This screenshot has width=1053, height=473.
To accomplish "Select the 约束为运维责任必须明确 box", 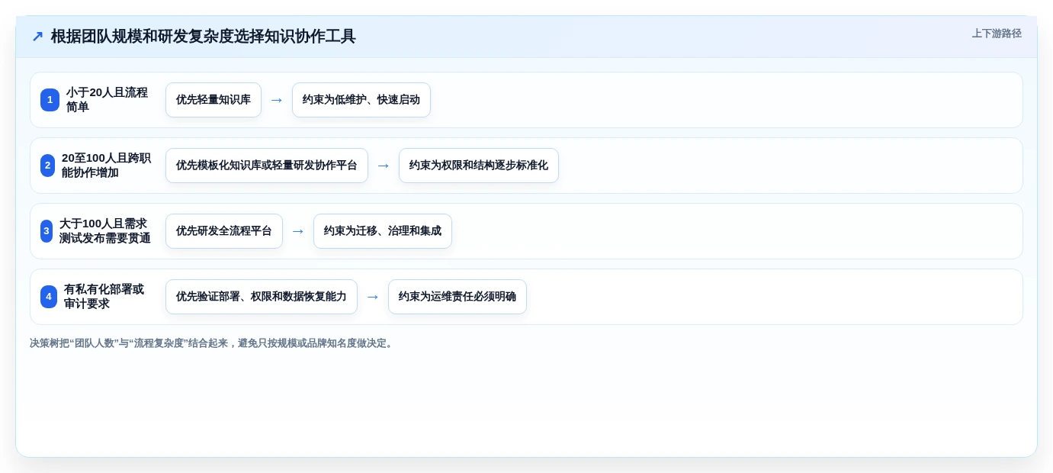I will (x=457, y=297).
